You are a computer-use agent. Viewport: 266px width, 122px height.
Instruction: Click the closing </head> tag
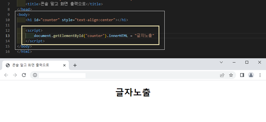[24, 9]
